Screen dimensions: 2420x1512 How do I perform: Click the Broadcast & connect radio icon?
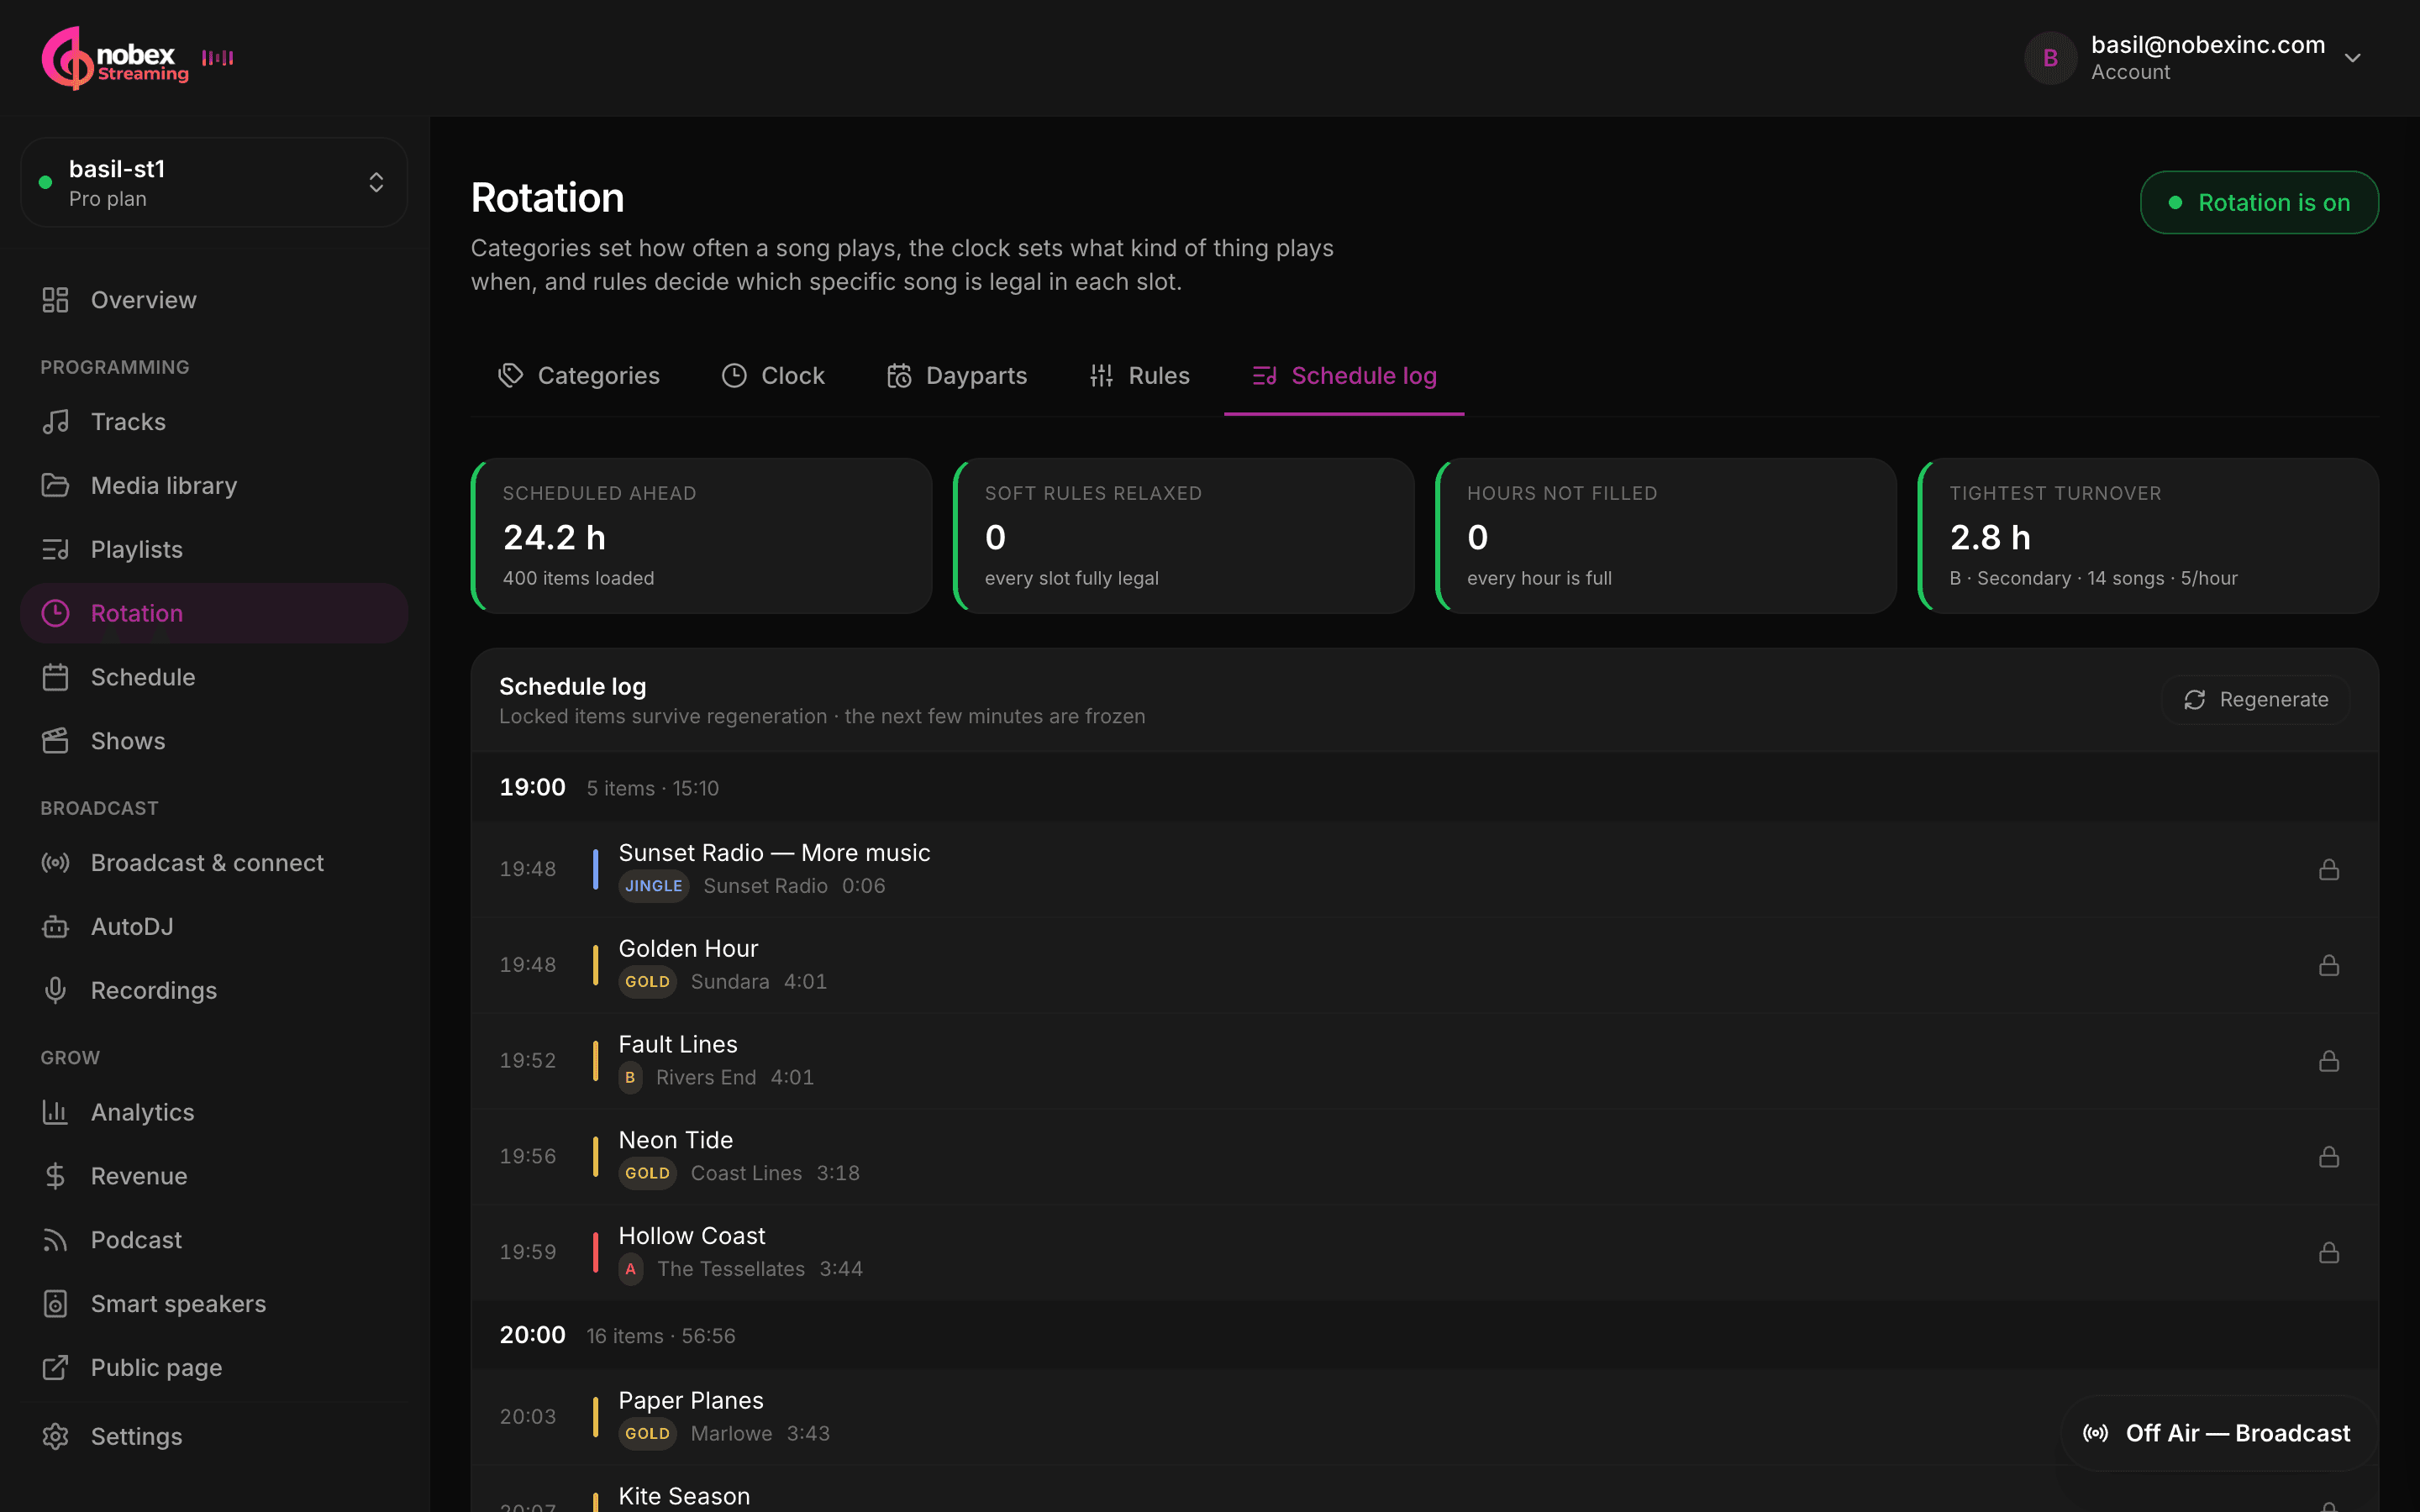coord(55,863)
